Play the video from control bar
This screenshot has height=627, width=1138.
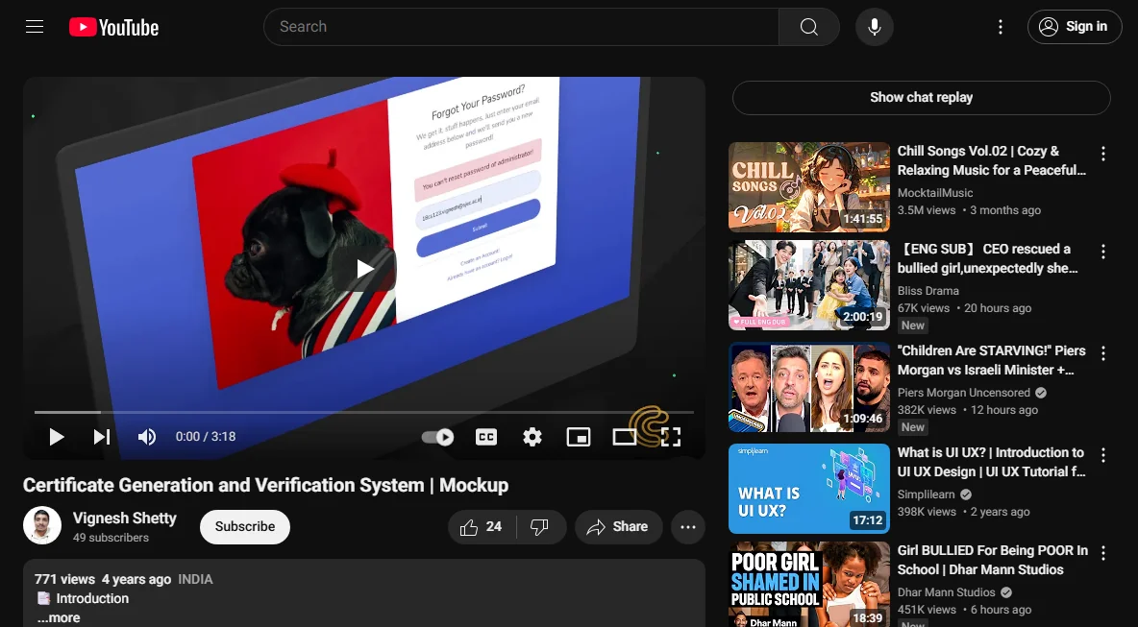pos(56,436)
